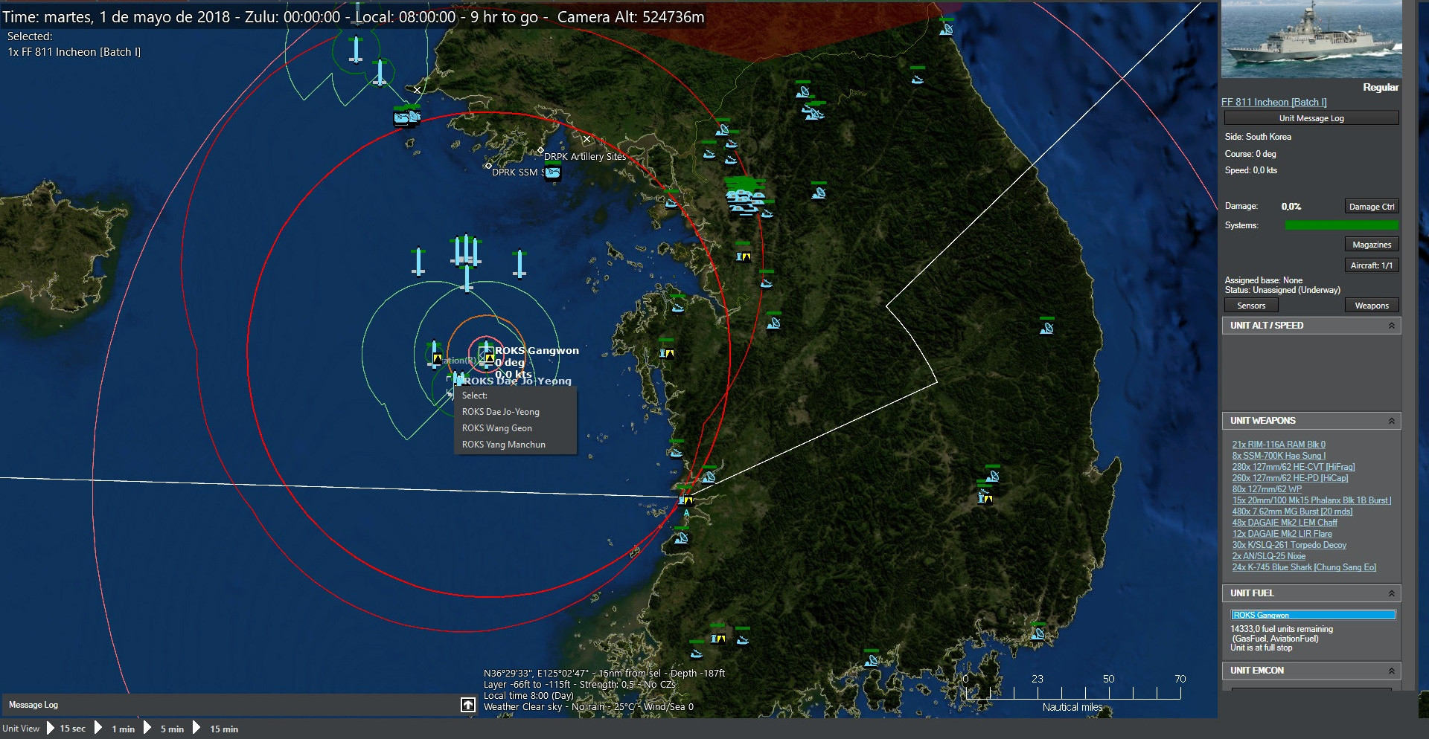The image size is (1429, 739).
Task: Start 15 sec time compression arrow
Action: pos(51,729)
